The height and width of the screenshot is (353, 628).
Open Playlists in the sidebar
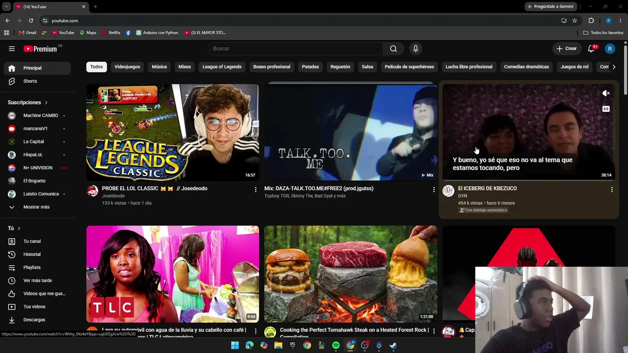(x=37, y=267)
